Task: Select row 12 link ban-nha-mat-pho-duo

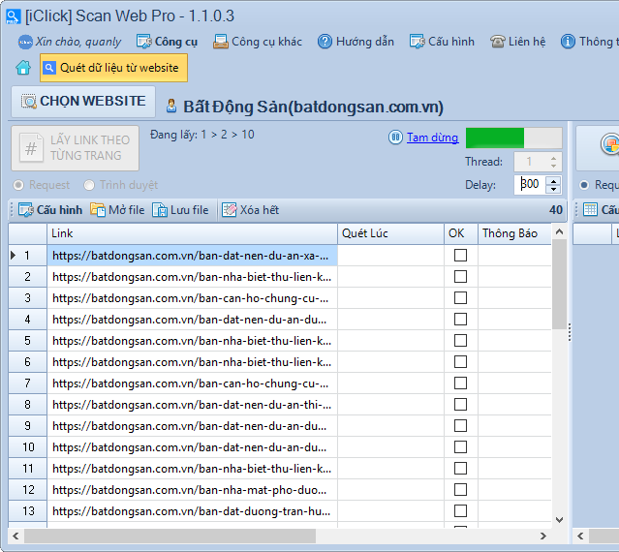Action: (192, 490)
